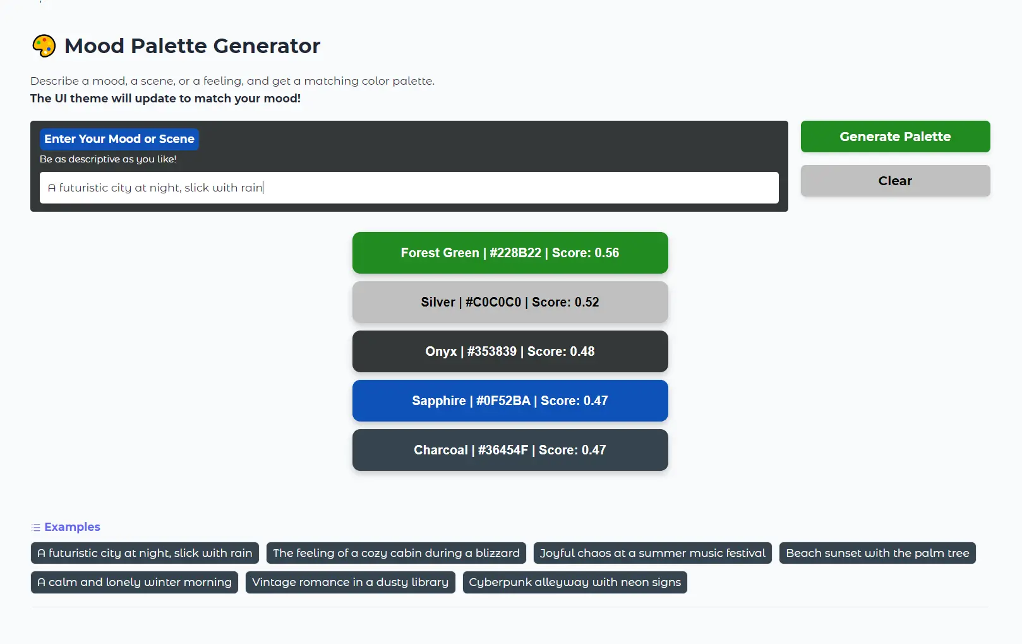
Task: Try the calm and lonely winter morning example
Action: 135,582
